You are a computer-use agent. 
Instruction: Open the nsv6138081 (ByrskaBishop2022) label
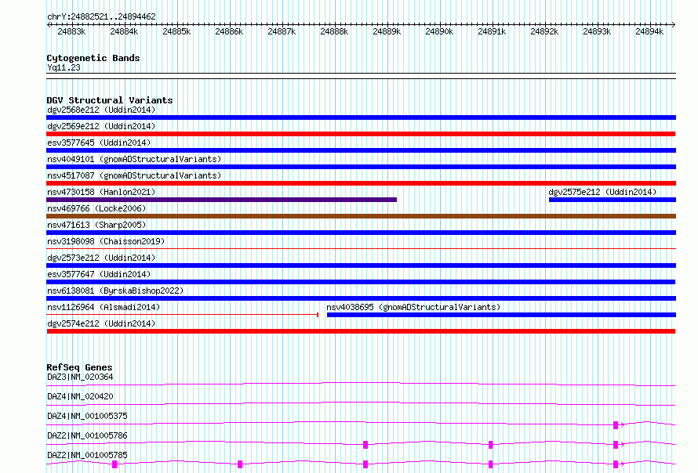coord(115,291)
